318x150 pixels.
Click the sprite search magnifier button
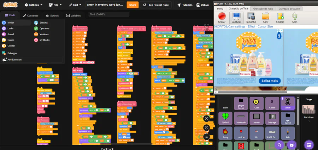[279, 145]
